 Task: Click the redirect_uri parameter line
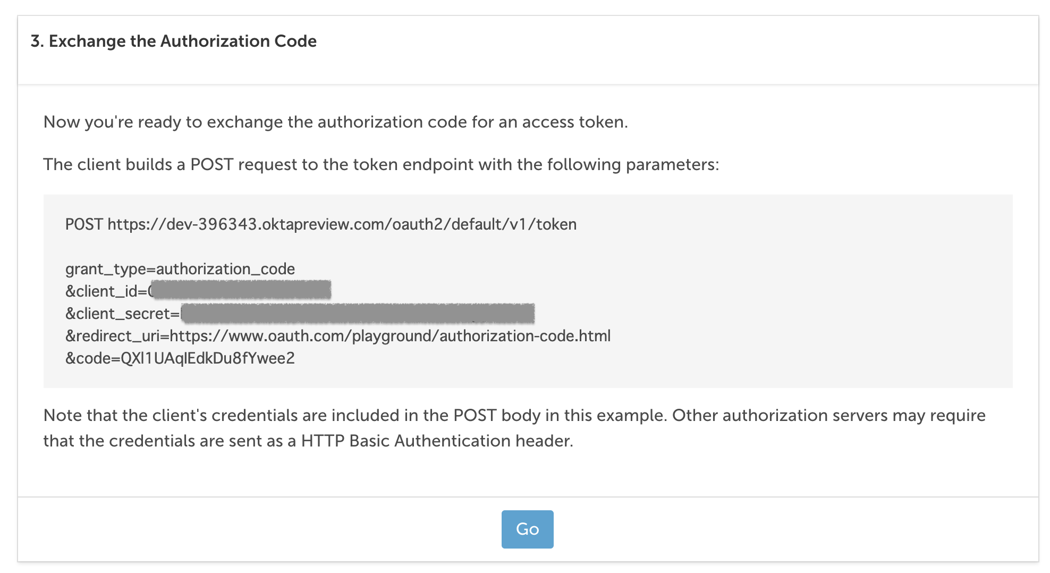(x=338, y=336)
